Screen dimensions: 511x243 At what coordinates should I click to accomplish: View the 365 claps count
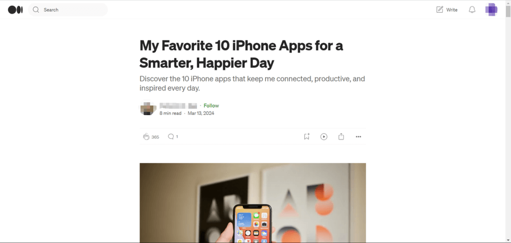155,137
